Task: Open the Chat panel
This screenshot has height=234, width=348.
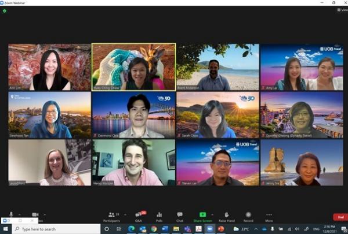Action: pyautogui.click(x=180, y=217)
